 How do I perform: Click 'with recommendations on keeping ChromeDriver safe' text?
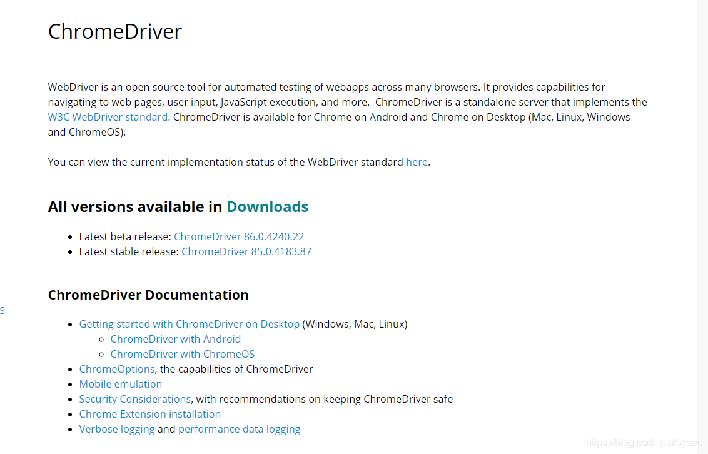point(324,400)
